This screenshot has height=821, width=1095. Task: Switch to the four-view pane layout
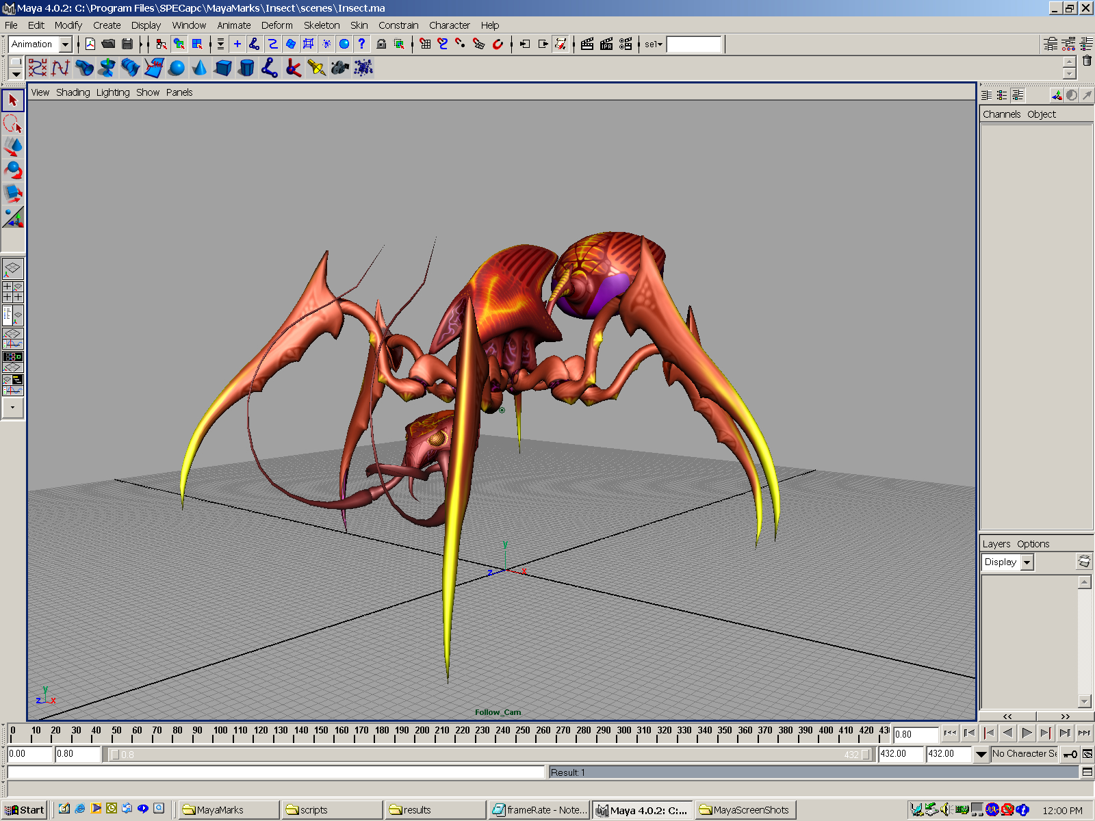pyautogui.click(x=13, y=292)
